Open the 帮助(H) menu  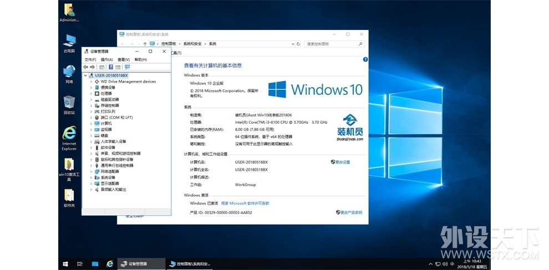(x=141, y=59)
